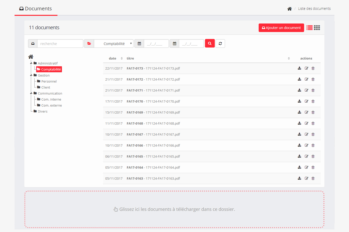This screenshot has height=232, width=349.
Task: Reset filters with the refresh icon
Action: tap(220, 43)
